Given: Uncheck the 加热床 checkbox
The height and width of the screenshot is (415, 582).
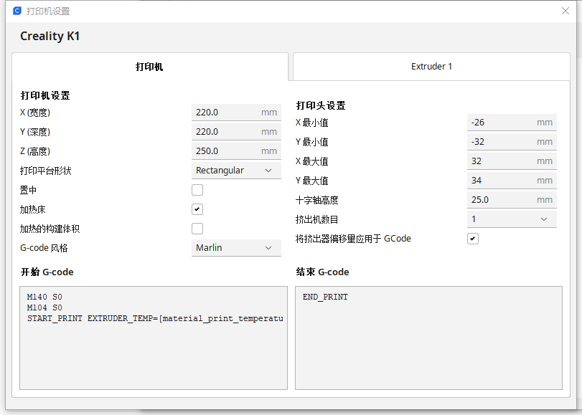Looking at the screenshot, I should click(197, 209).
